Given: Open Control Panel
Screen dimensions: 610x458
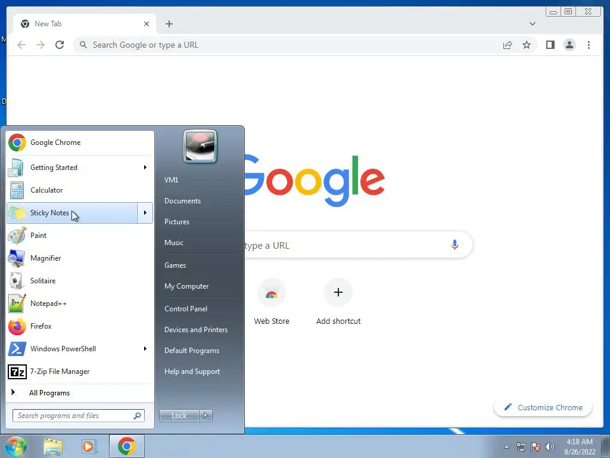Looking at the screenshot, I should [186, 309].
